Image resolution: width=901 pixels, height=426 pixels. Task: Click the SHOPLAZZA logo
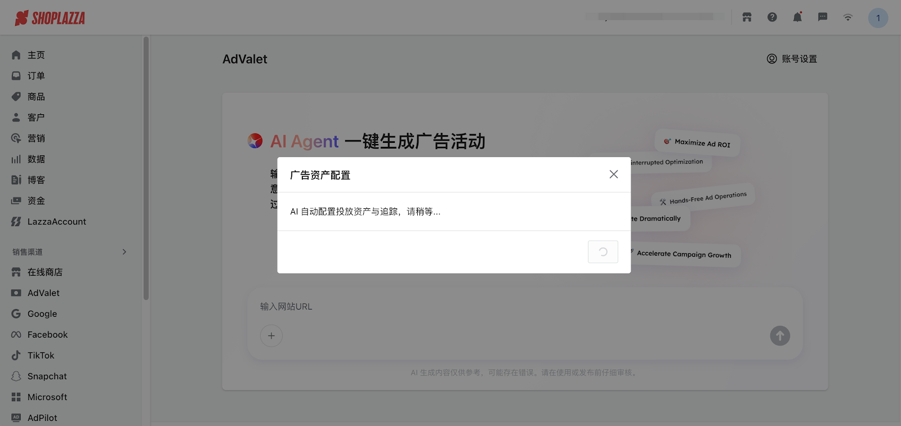[x=50, y=18]
